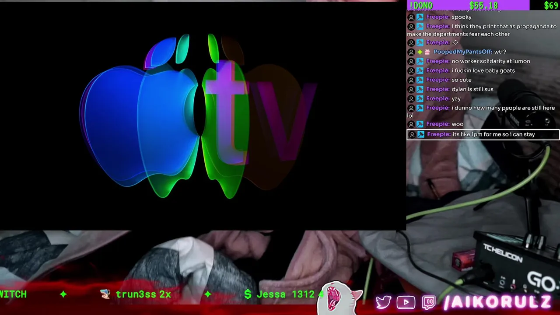The width and height of the screenshot is (560, 315).
Task: Click the '!DONO' label in top bar
Action: (x=421, y=5)
